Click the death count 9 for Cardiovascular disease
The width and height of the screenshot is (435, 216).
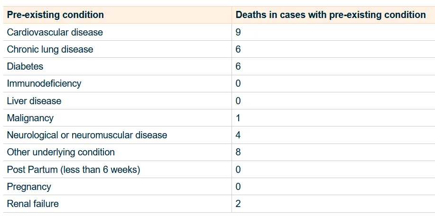pos(238,32)
